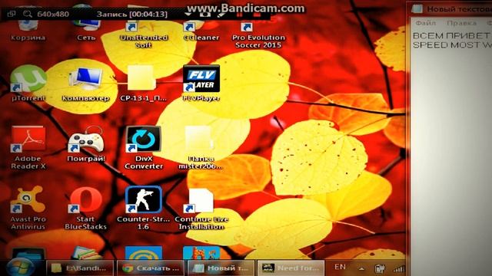Launch the Counter-Strike 1.6 shortcut
Screen dimensions: 492x276
(144, 208)
